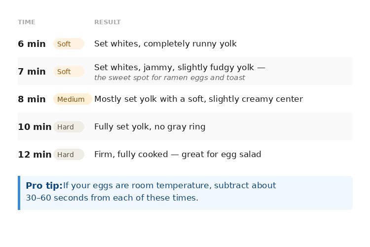
Task: Click the italic ramen eggs and toast note
Action: click(170, 78)
